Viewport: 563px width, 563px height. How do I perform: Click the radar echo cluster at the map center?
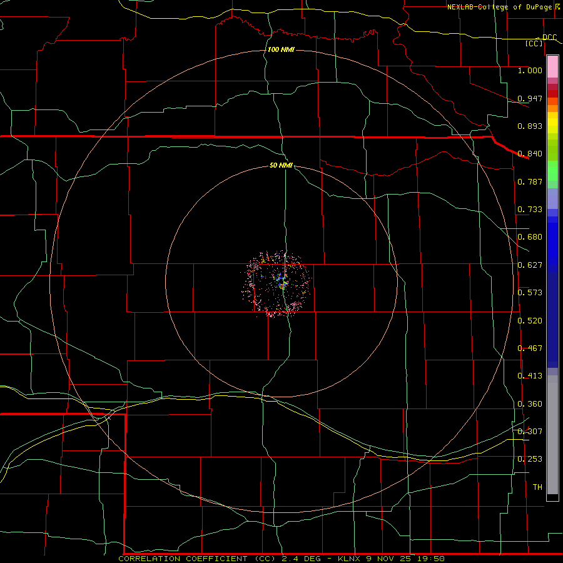point(276,283)
